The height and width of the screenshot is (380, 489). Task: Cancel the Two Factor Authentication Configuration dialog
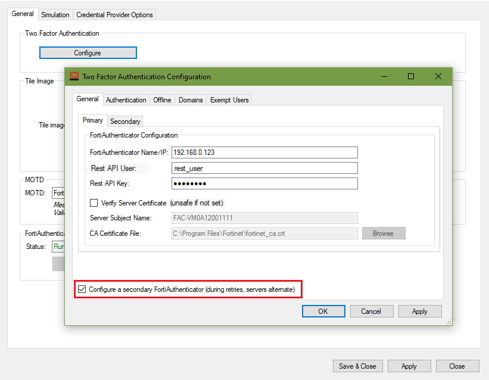[371, 311]
